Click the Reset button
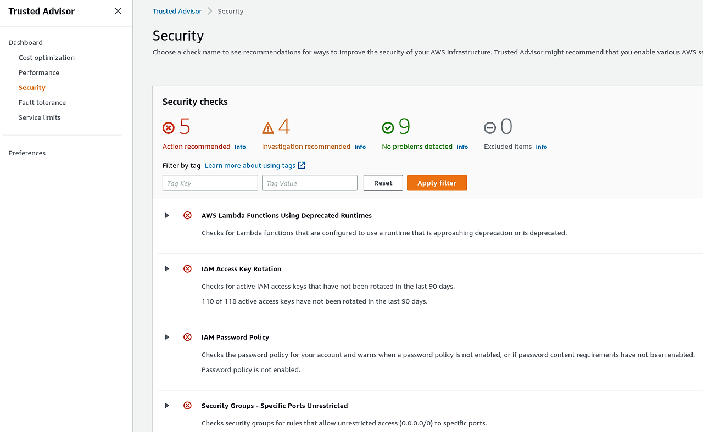Viewport: 703px width, 432px height. point(383,183)
